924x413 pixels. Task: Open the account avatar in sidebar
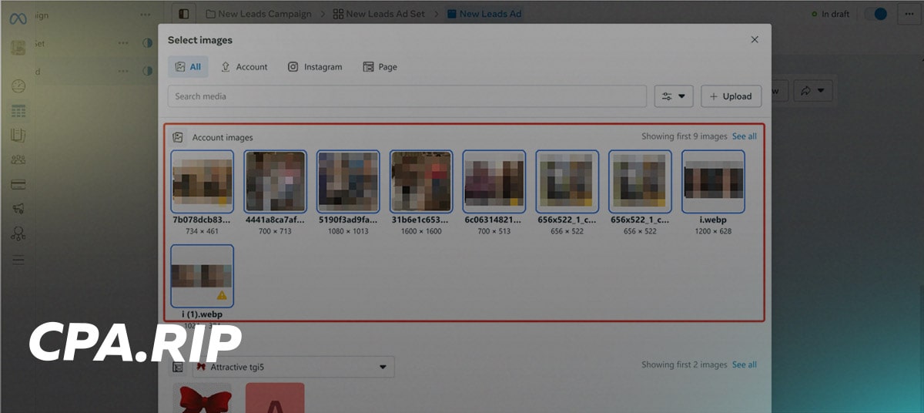(18, 48)
